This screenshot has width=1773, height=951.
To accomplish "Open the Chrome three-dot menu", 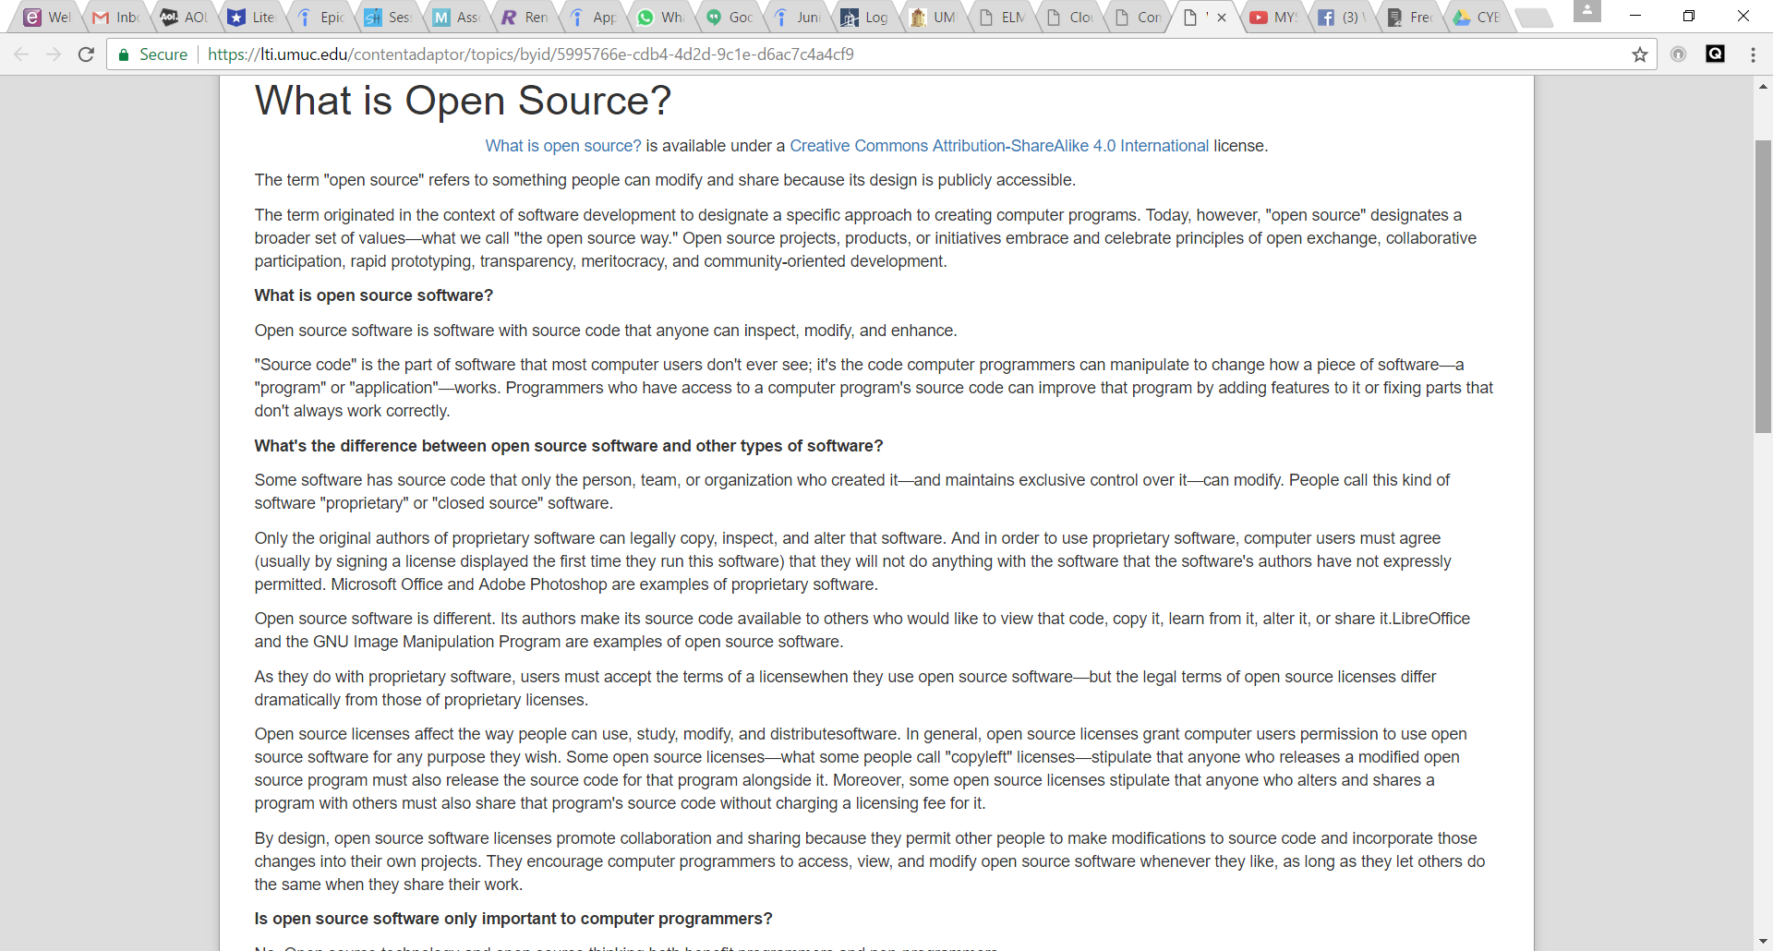I will pyautogui.click(x=1753, y=54).
